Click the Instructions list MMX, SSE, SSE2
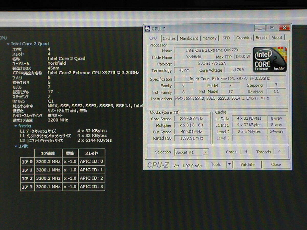Screen dimensions: 307x230 tap(230, 100)
